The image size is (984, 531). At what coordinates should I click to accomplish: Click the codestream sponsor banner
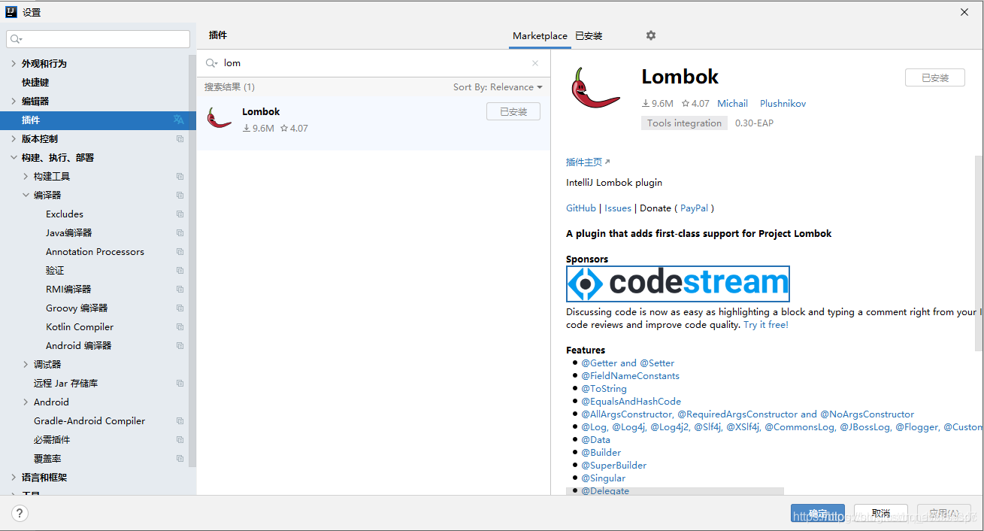(x=678, y=284)
